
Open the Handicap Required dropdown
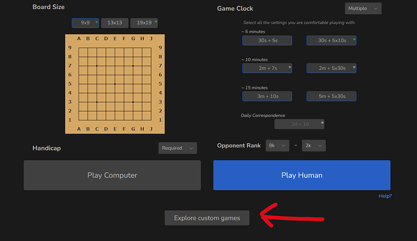[x=178, y=148]
